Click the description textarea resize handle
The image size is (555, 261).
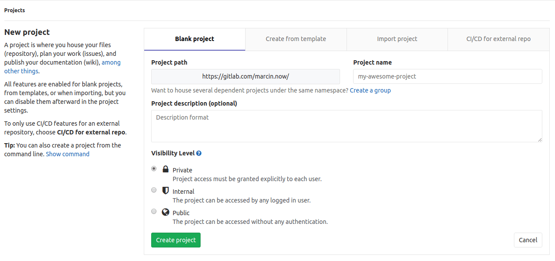(540, 139)
